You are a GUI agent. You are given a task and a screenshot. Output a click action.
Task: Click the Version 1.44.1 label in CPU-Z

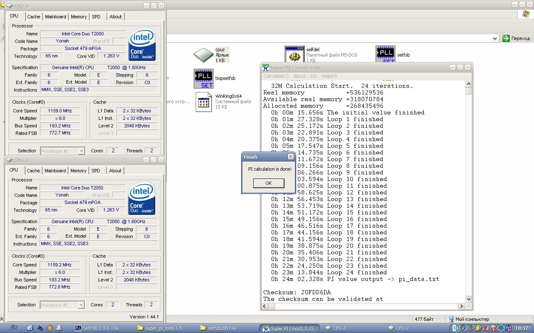point(144,317)
